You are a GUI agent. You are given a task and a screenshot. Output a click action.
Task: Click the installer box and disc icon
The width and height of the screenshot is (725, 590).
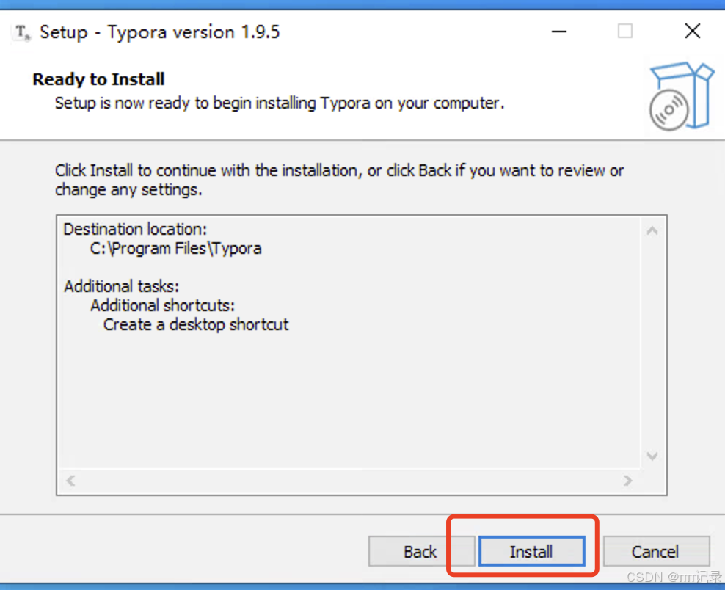pos(681,96)
